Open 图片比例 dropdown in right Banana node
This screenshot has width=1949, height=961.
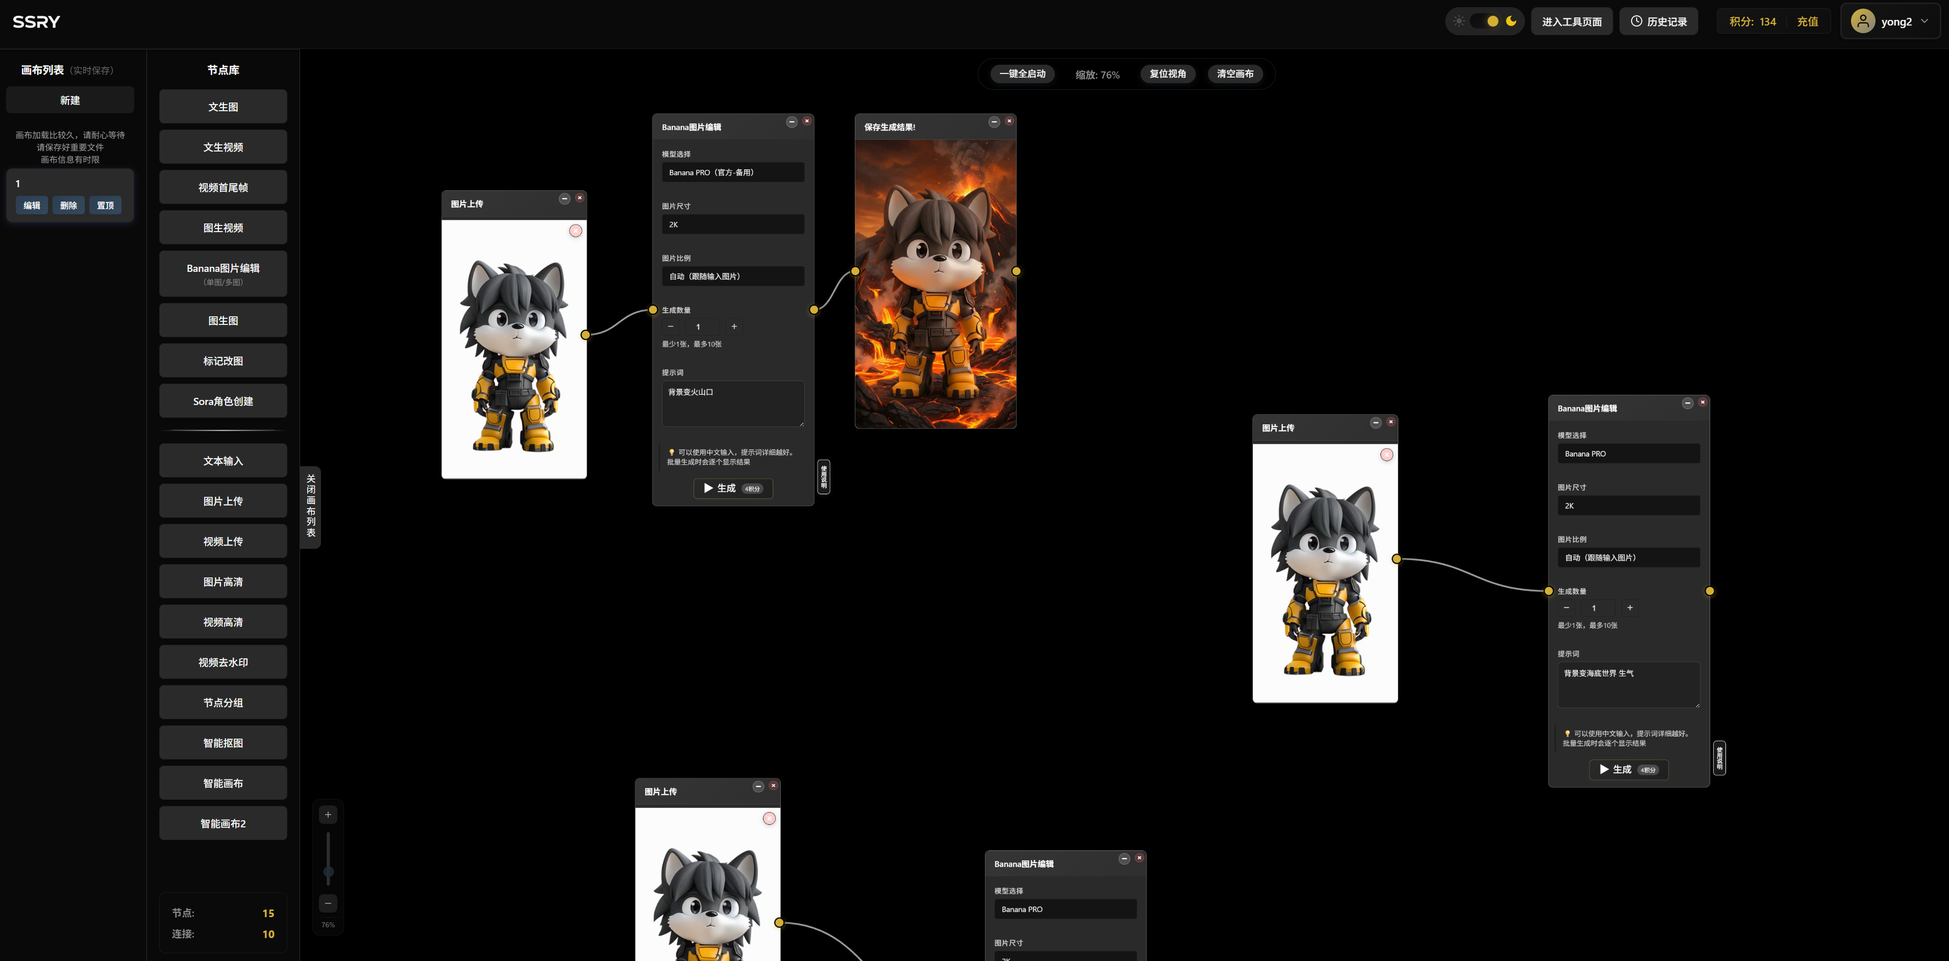pos(1628,557)
